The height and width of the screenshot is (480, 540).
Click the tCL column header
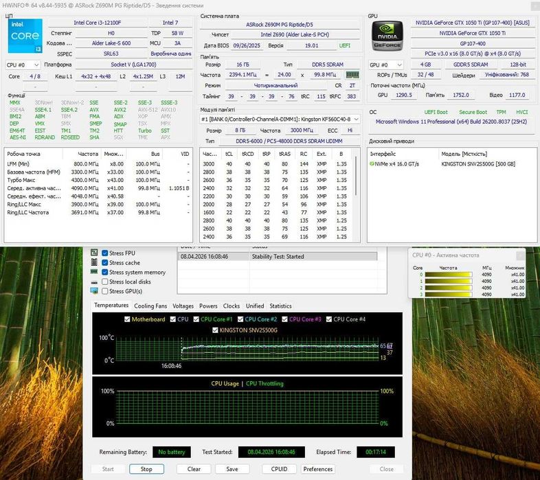click(x=229, y=154)
